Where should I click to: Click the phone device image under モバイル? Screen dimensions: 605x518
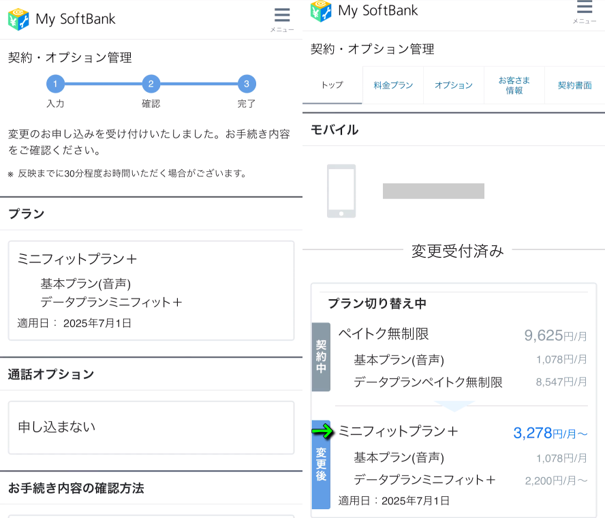coord(341,191)
